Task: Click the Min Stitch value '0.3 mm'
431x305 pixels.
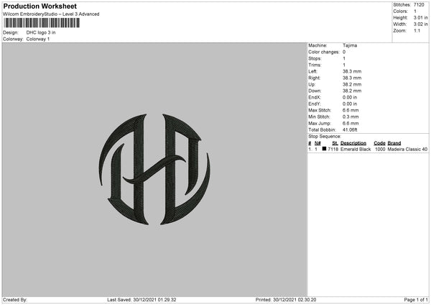Action: [351, 117]
